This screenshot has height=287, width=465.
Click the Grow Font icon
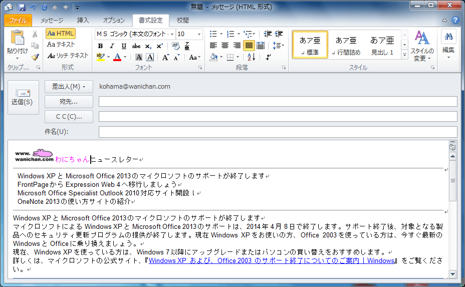point(165,57)
